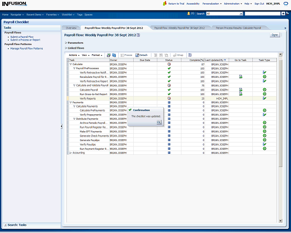Expand the Parameters section
This screenshot has height=233, width=291.
coord(66,43)
